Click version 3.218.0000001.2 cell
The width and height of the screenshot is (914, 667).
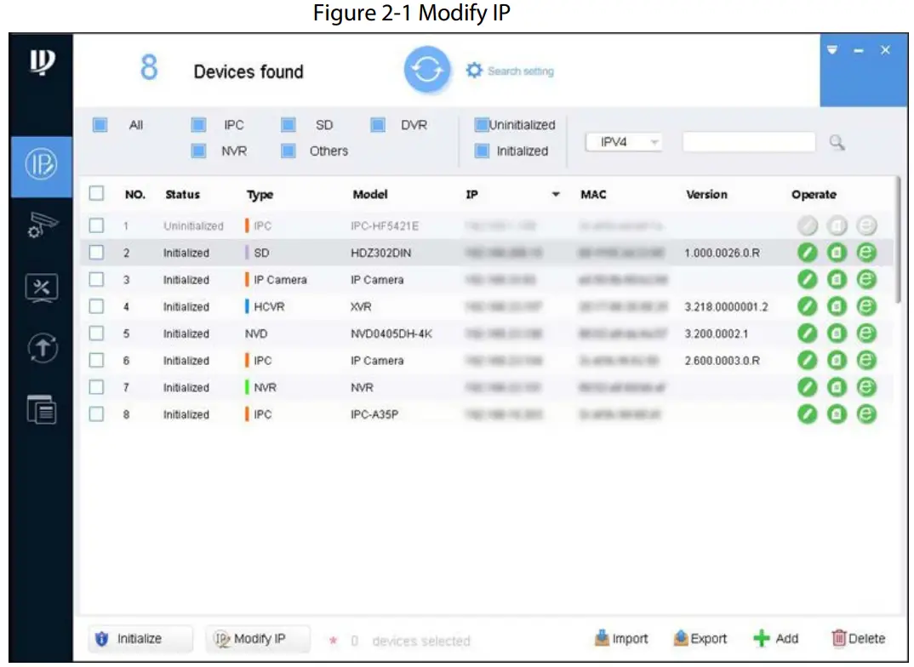tap(726, 307)
